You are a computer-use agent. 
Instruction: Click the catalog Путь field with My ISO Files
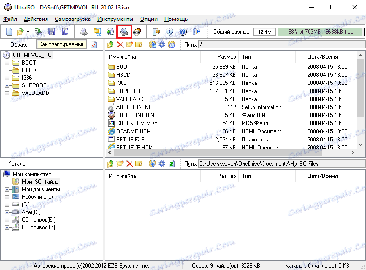click(x=282, y=164)
